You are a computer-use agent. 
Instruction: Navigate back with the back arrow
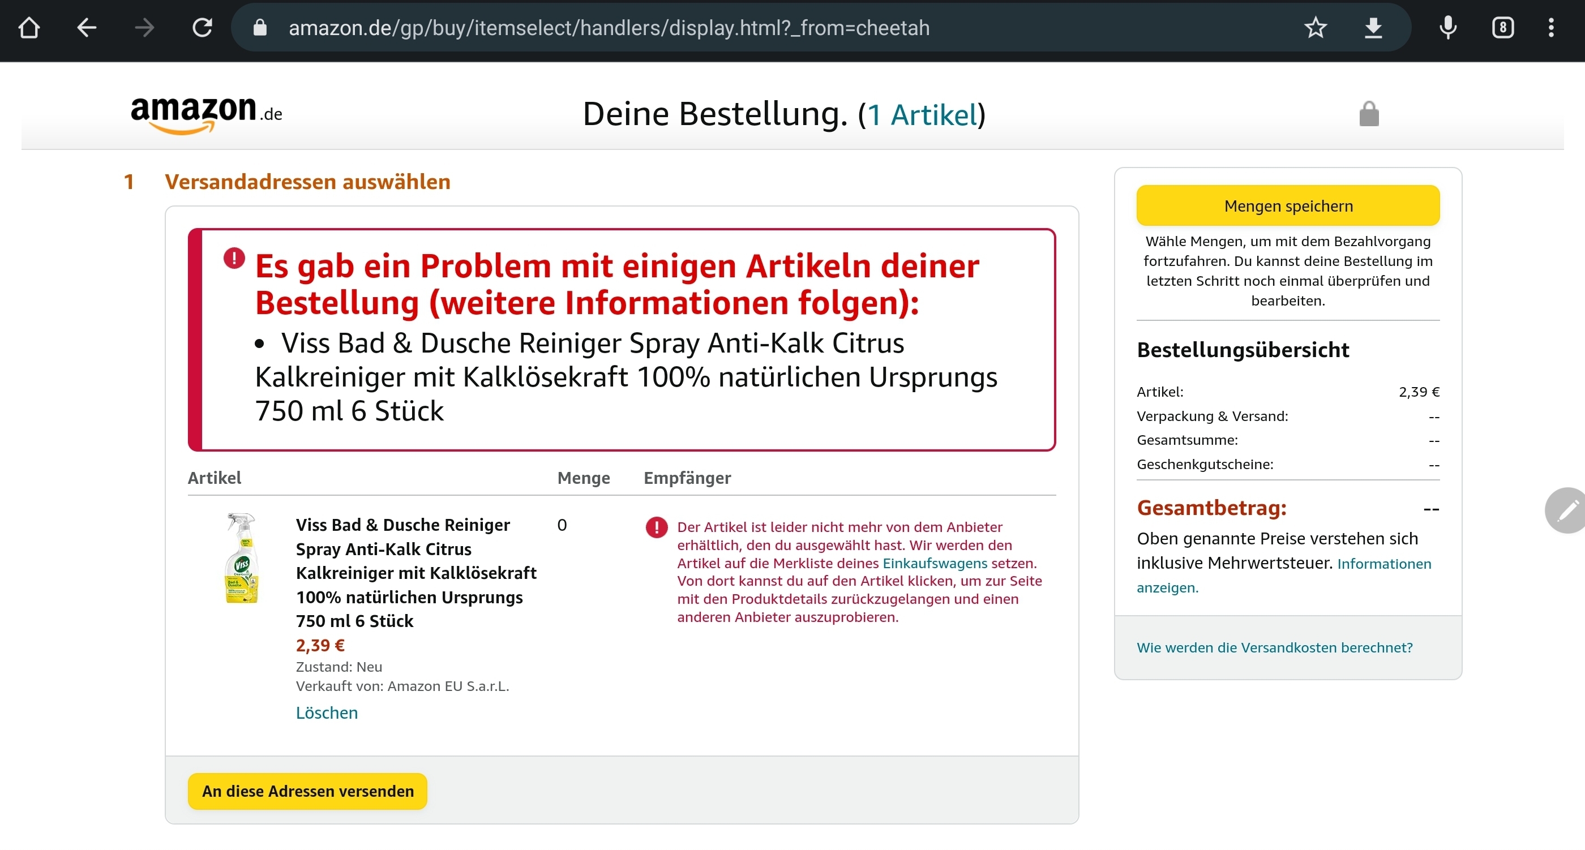coord(87,28)
